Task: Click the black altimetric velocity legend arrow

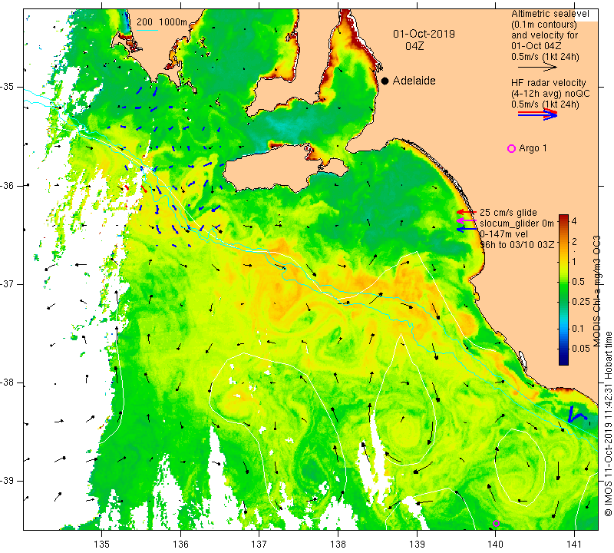Action: [536, 68]
